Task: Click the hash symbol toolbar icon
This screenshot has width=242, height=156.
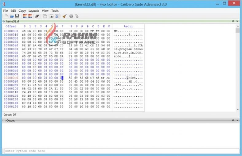Action: 37,16
